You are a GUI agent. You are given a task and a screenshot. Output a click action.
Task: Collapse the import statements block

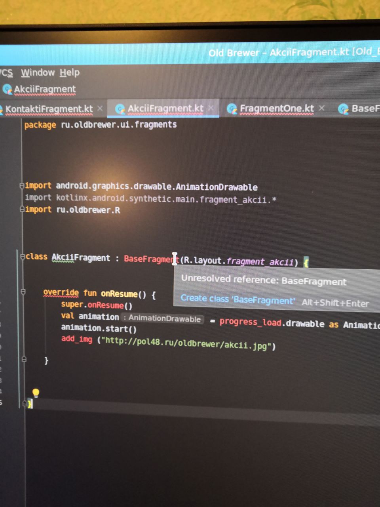[x=22, y=185]
